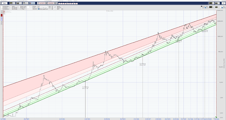
Task: Click the 01.01.2011 x-axis date label
Action: click(x=27, y=119)
